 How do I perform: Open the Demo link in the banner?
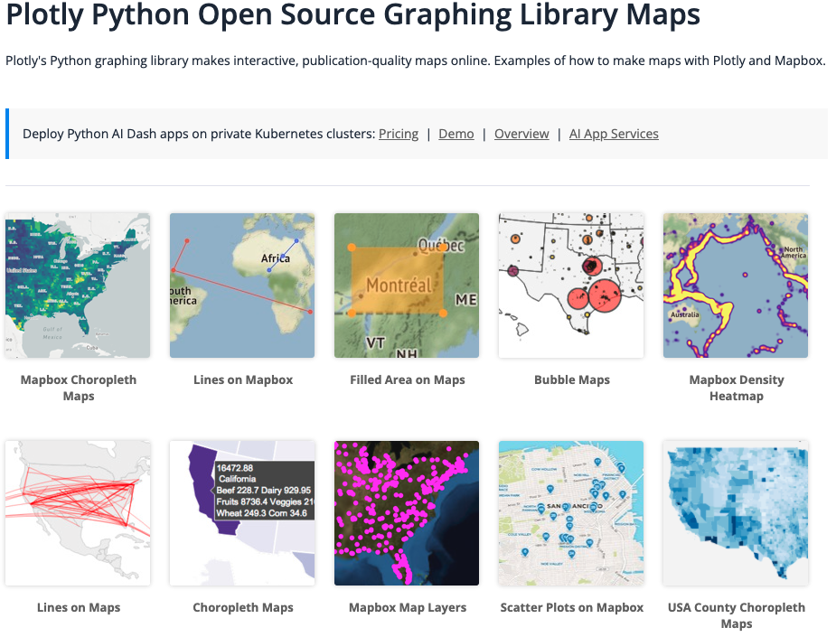[456, 134]
